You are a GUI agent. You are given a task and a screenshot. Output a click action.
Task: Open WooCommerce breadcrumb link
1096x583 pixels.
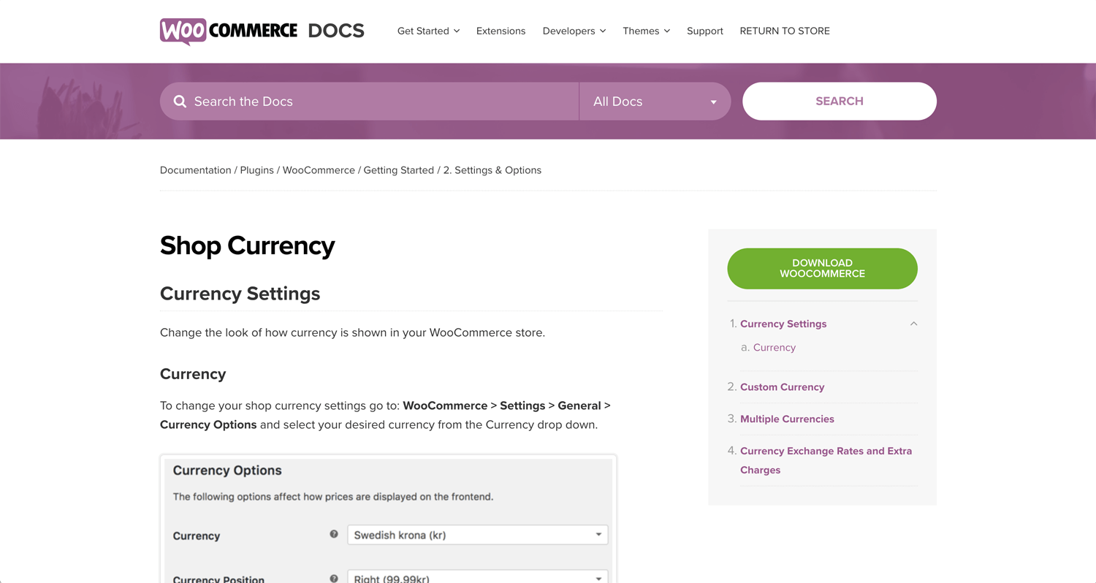[x=319, y=170]
